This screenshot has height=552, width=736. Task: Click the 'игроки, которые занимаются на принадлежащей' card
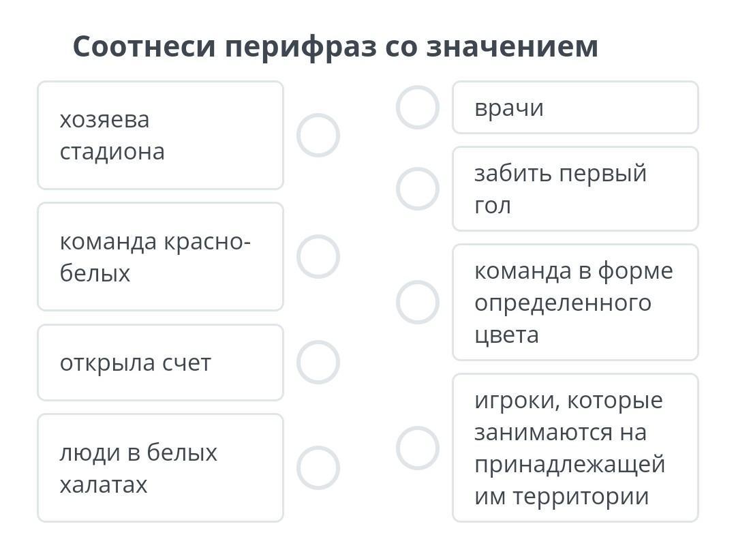coord(575,448)
